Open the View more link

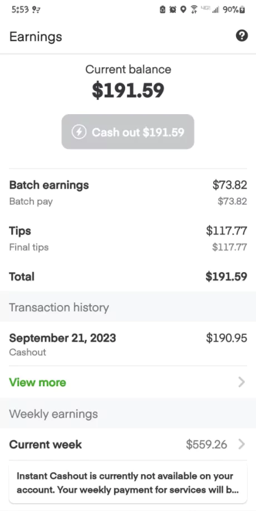[37, 382]
